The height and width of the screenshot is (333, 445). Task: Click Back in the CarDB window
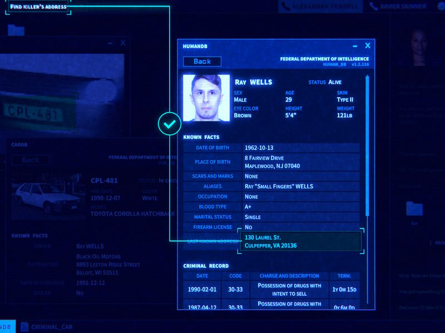point(31,160)
